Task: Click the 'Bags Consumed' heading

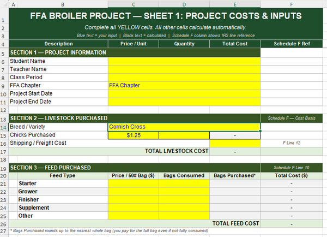Action: click(184, 175)
